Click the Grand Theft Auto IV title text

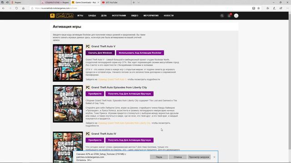click(104, 134)
